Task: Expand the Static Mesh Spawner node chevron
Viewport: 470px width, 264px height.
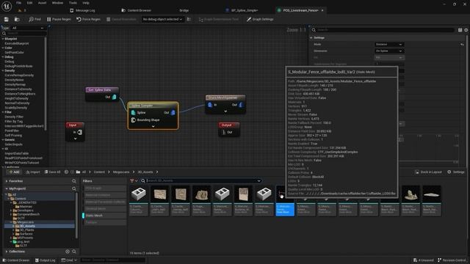Action: (225, 111)
